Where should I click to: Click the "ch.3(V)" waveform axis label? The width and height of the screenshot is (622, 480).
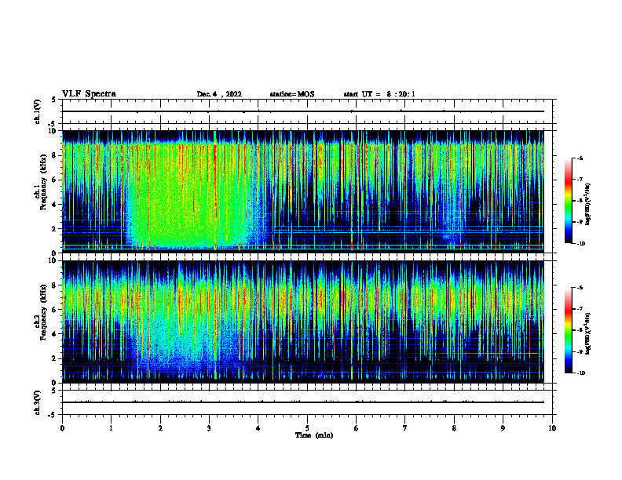pyautogui.click(x=37, y=402)
